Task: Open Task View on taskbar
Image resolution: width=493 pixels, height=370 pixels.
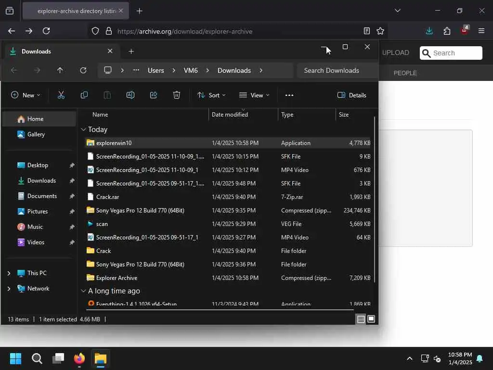Action: point(58,358)
